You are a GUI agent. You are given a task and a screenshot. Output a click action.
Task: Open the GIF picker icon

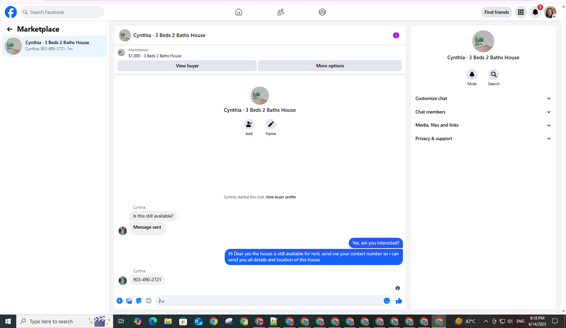pyautogui.click(x=149, y=301)
